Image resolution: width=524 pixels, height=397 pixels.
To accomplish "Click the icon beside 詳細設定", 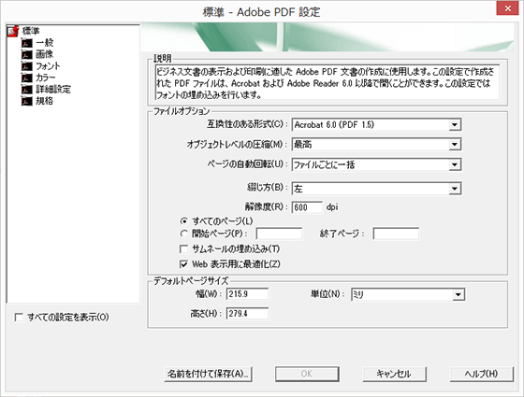I will click(x=27, y=90).
